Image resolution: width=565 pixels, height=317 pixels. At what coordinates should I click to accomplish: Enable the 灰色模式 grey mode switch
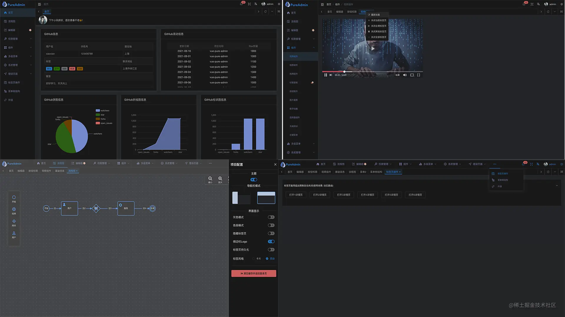point(271,217)
